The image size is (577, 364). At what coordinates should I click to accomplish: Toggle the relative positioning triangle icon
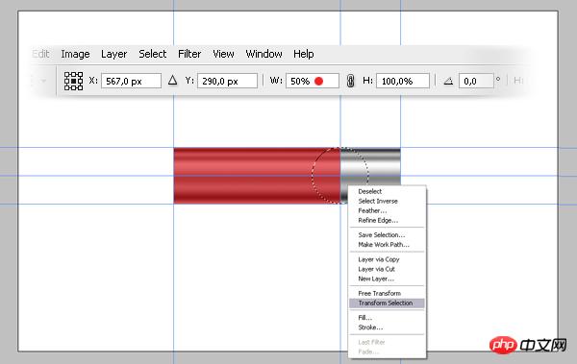point(172,80)
